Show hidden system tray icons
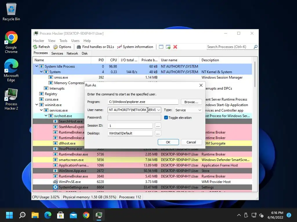Image resolution: width=297 pixels, height=222 pixels. pyautogui.click(x=239, y=215)
